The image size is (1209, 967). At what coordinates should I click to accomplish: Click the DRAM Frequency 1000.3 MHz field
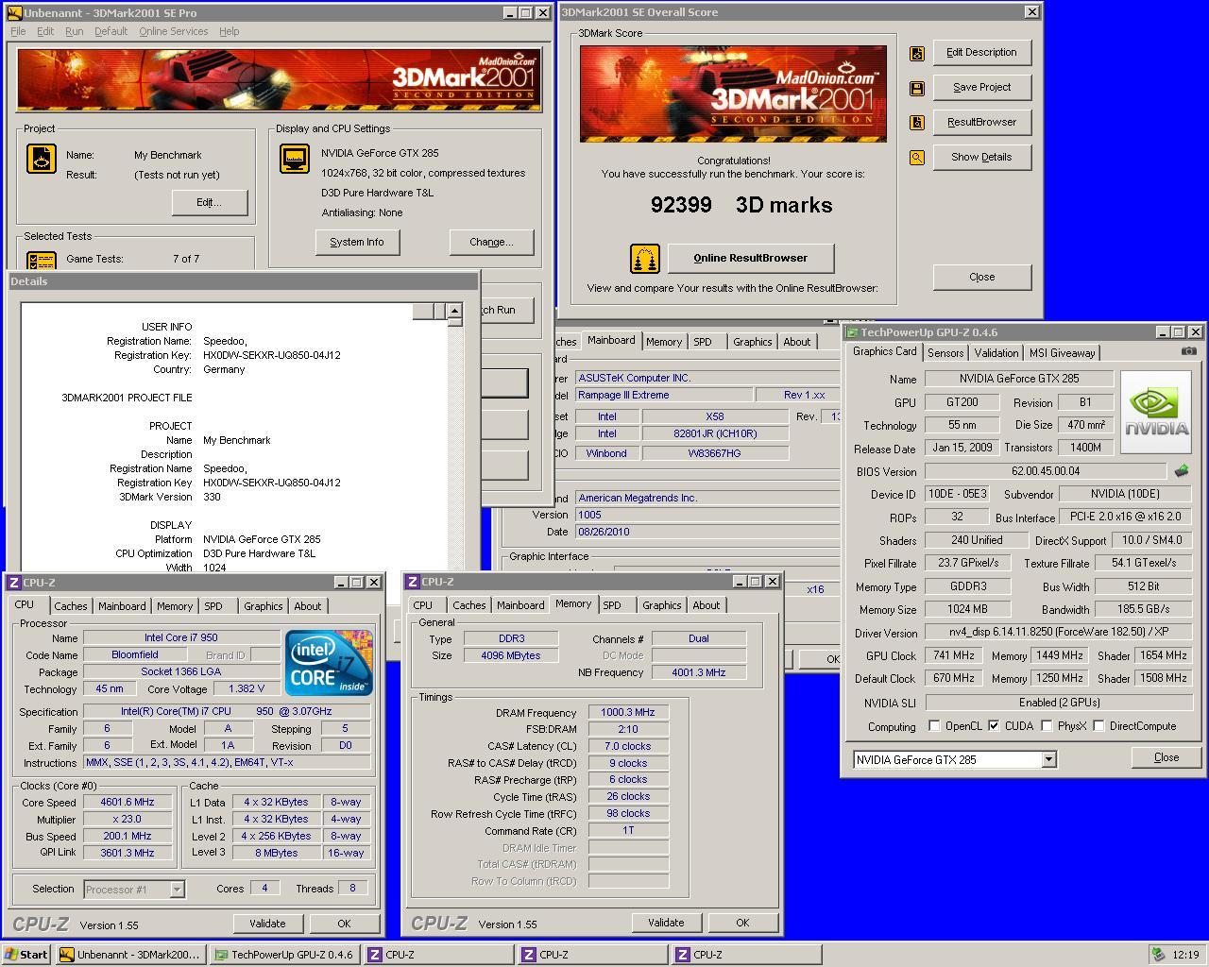point(628,713)
